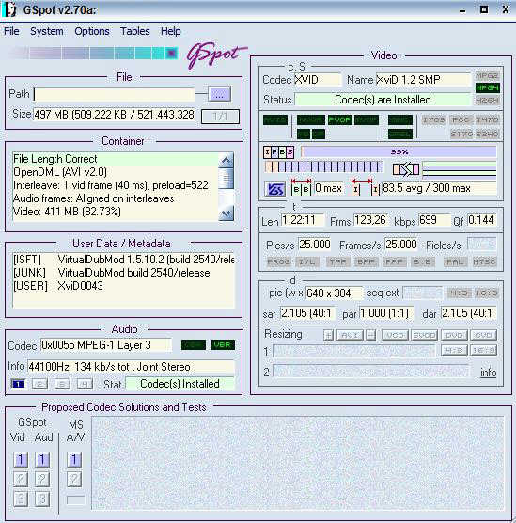Click the packed bitstream arrows icon
The height and width of the screenshot is (523, 516).
click(406, 169)
